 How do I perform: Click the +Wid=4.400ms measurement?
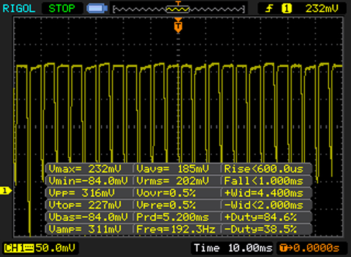(x=264, y=193)
